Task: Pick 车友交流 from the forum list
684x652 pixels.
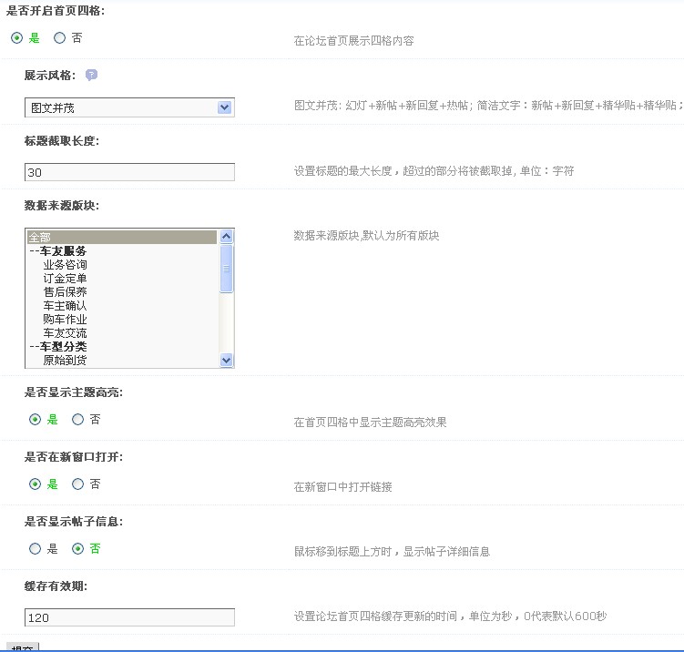Action: click(66, 333)
